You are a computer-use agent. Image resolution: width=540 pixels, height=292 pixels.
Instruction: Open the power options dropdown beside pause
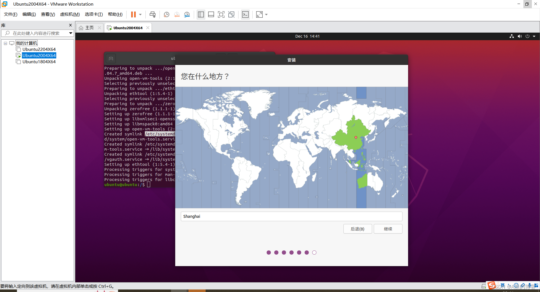coord(140,15)
